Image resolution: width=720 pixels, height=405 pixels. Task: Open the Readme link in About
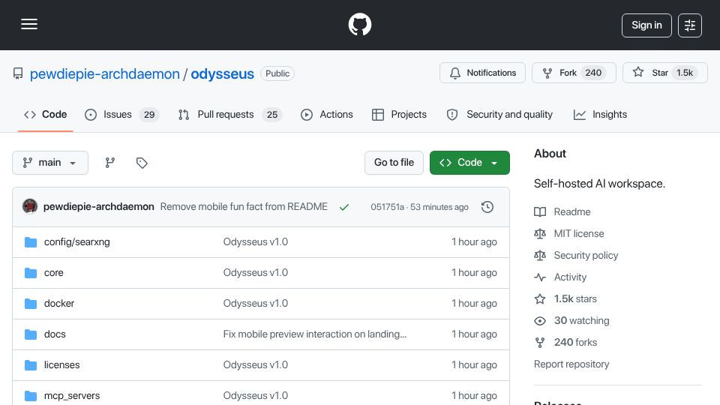point(562,211)
